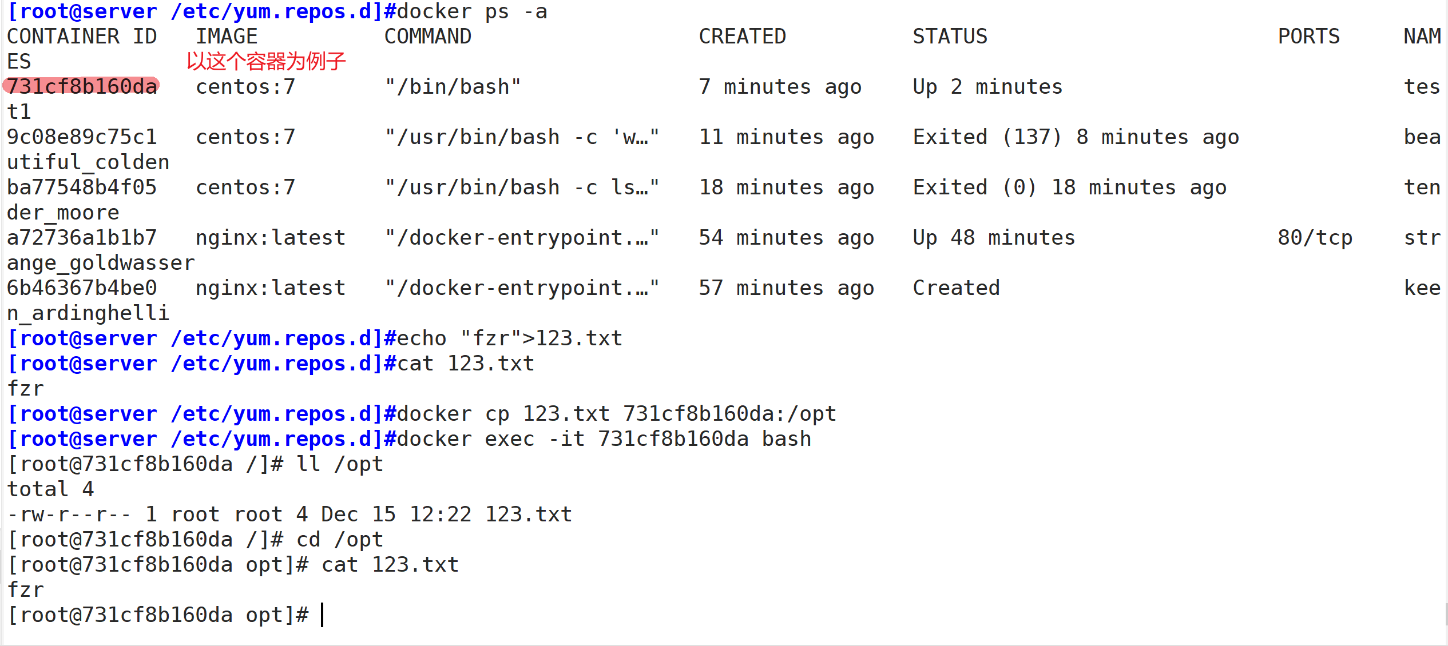1448x646 pixels.
Task: Click the CREATED column header
Action: click(742, 37)
